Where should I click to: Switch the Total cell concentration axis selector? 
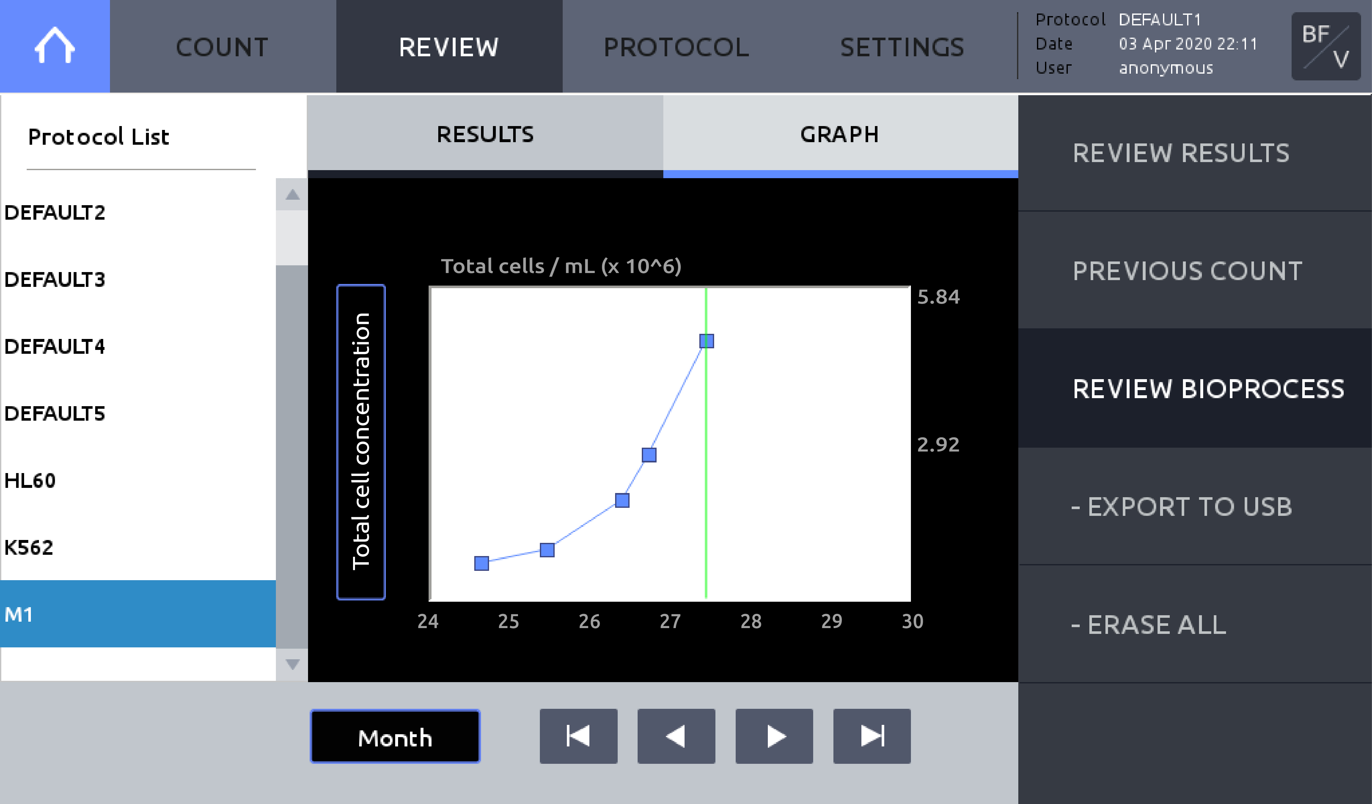point(361,442)
